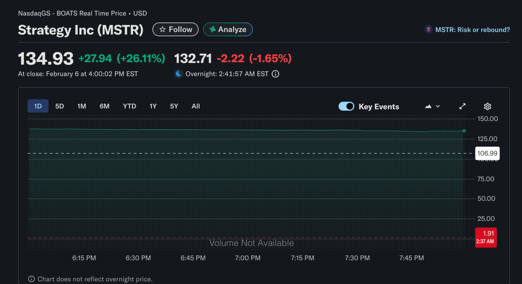This screenshot has height=284, width=522.
Task: Select the 5Y chart range
Action: (x=174, y=106)
